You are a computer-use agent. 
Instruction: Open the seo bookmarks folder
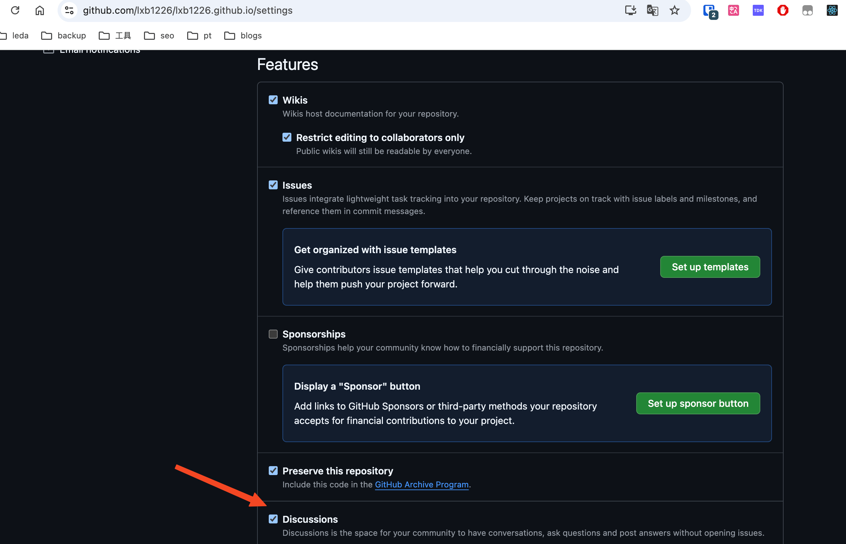click(159, 35)
